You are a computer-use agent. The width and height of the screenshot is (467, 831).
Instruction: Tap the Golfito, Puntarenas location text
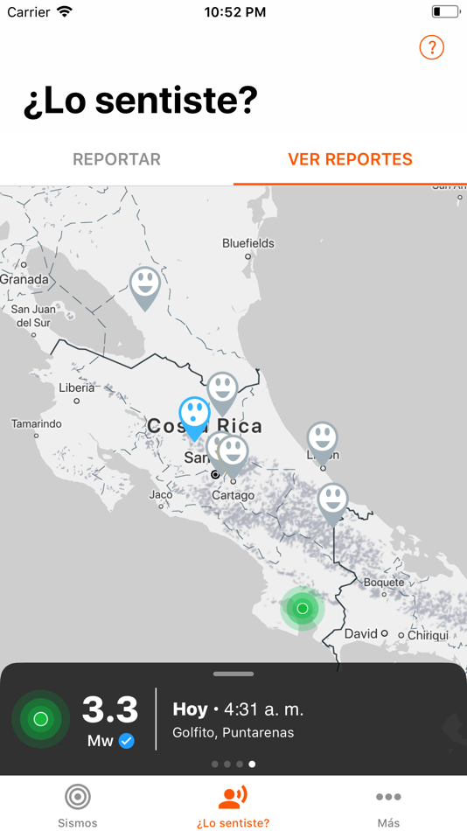tap(233, 733)
